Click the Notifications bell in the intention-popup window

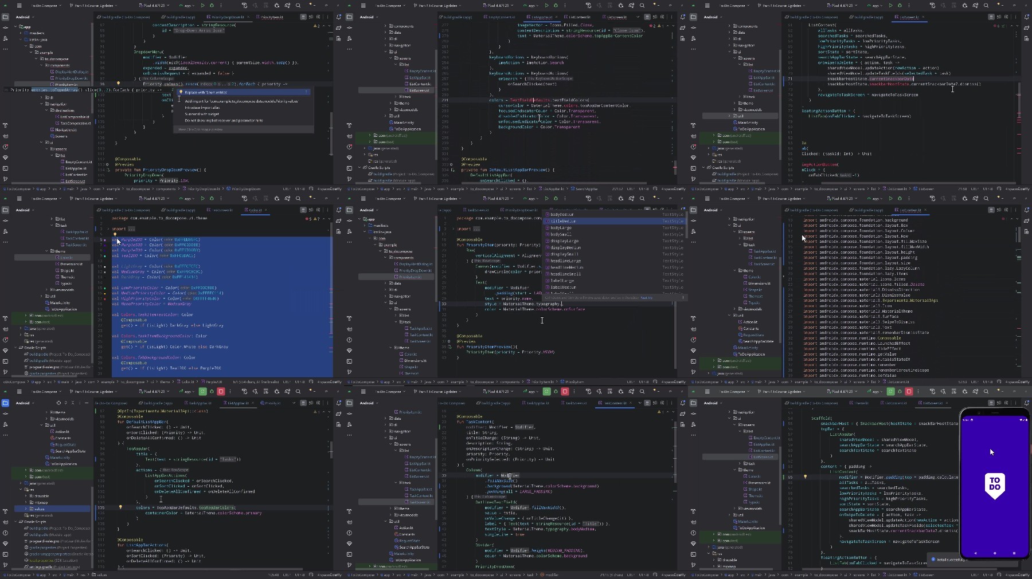[338, 17]
